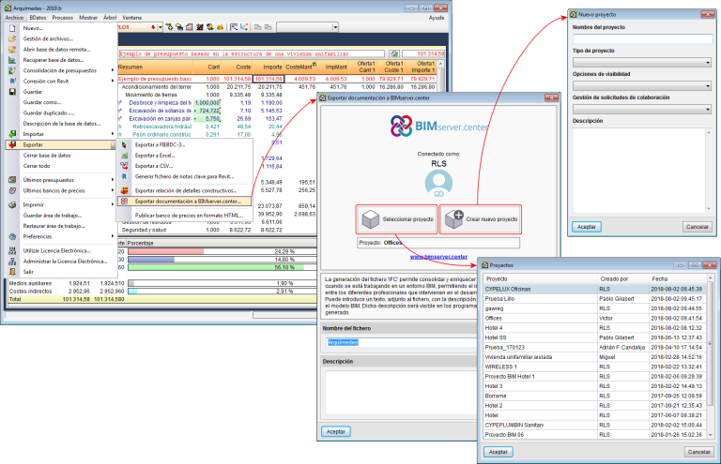Choose Cerrar base de datos
The image size is (721, 464).
(x=47, y=156)
